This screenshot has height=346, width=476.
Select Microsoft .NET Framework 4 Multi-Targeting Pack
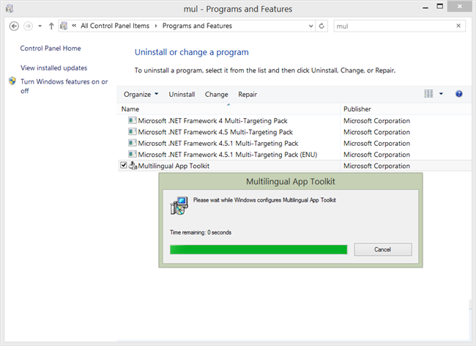[x=212, y=121]
